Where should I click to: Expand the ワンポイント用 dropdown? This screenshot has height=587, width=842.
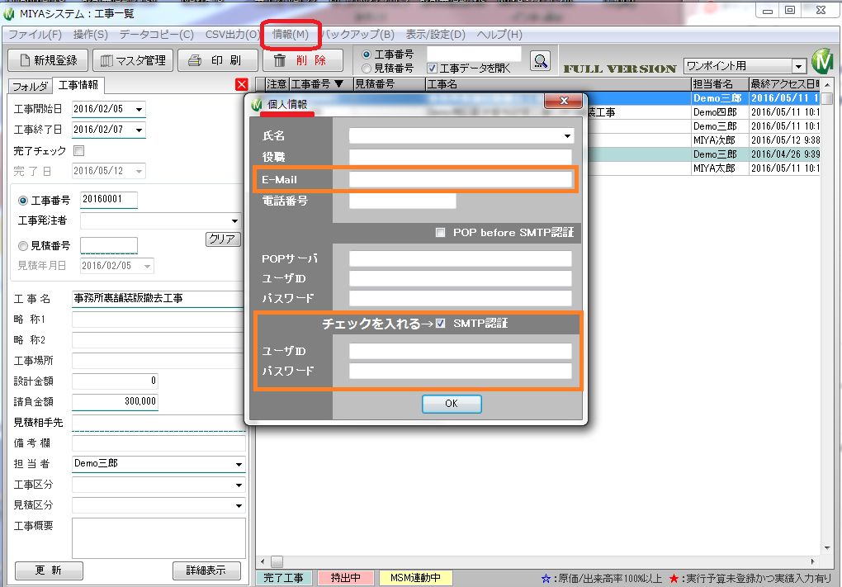(x=798, y=67)
